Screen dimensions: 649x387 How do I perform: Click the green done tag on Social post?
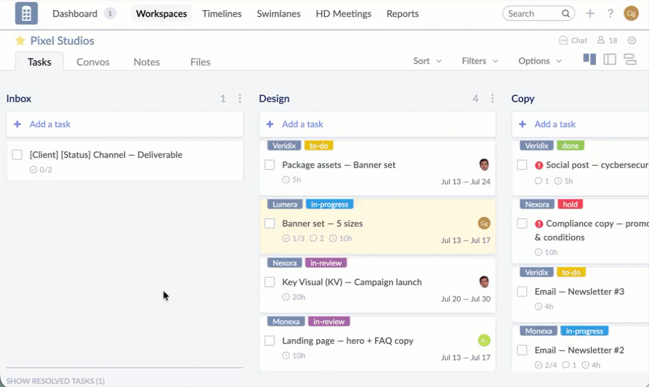[x=570, y=146]
